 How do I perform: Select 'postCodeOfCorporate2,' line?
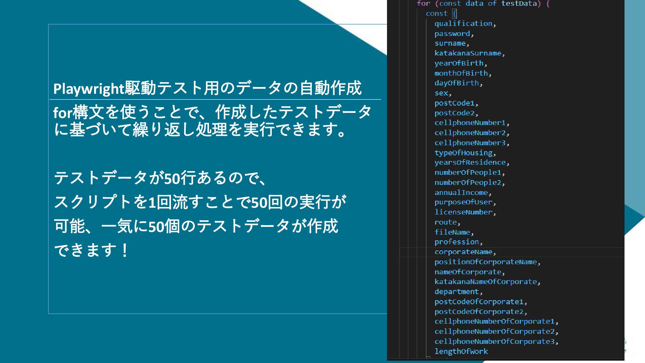coord(481,312)
